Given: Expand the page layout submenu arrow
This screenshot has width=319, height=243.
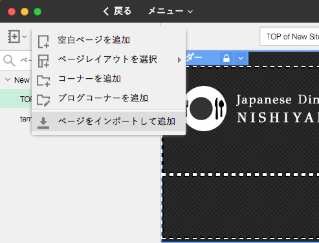Looking at the screenshot, I should pos(179,59).
